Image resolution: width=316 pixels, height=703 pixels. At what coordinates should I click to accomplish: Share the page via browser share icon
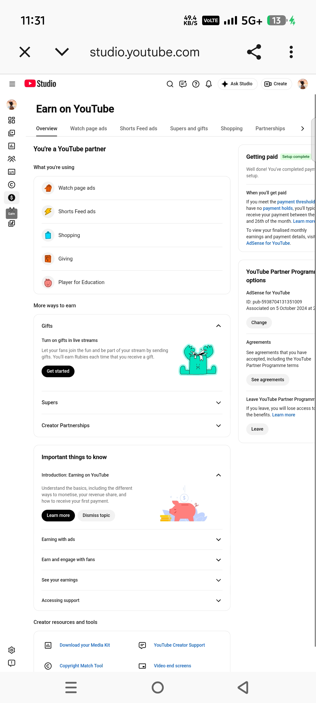tap(254, 52)
